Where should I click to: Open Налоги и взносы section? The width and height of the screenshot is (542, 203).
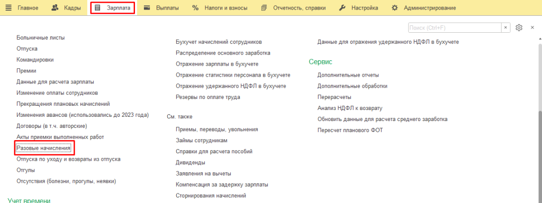click(225, 8)
